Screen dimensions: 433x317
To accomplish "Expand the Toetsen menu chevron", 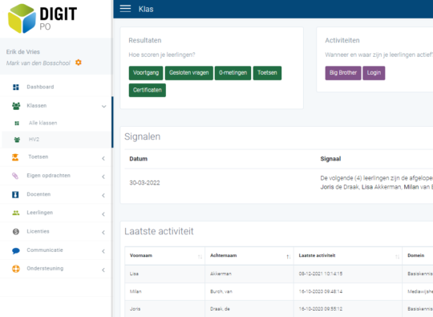I will [103, 158].
